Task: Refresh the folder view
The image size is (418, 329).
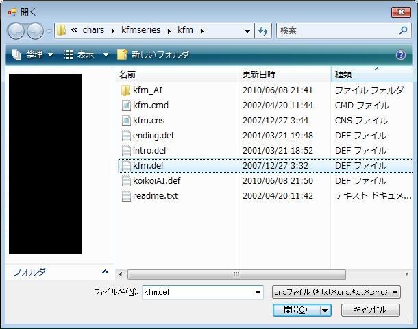Action: [x=263, y=32]
